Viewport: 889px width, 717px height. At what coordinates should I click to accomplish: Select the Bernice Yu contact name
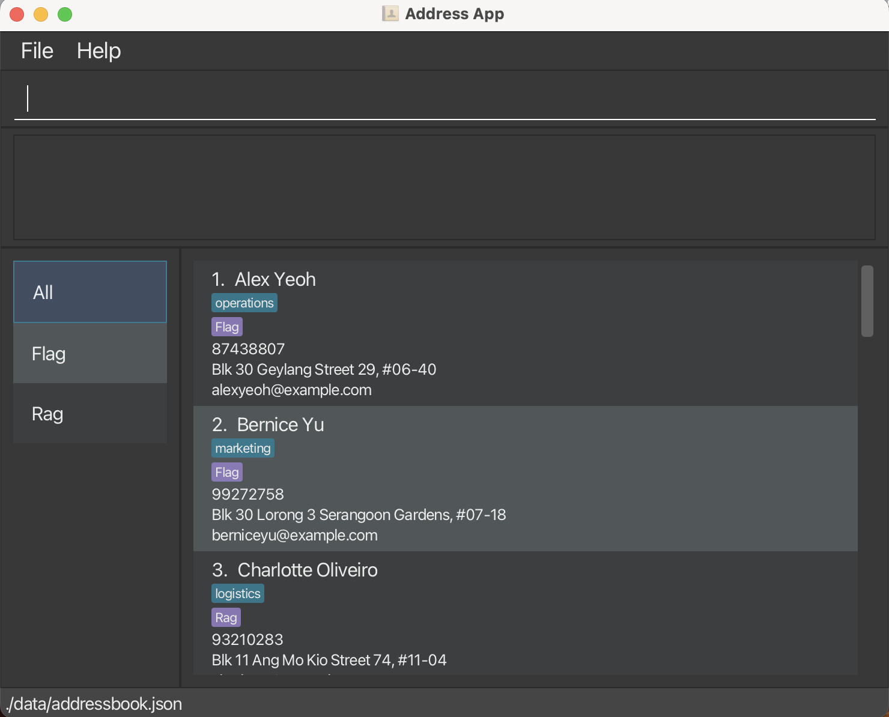click(x=281, y=425)
